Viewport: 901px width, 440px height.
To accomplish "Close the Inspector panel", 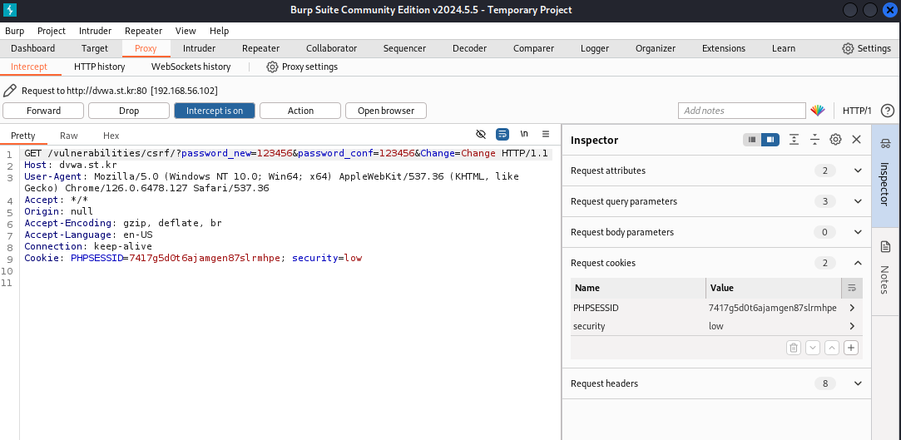I will [856, 140].
